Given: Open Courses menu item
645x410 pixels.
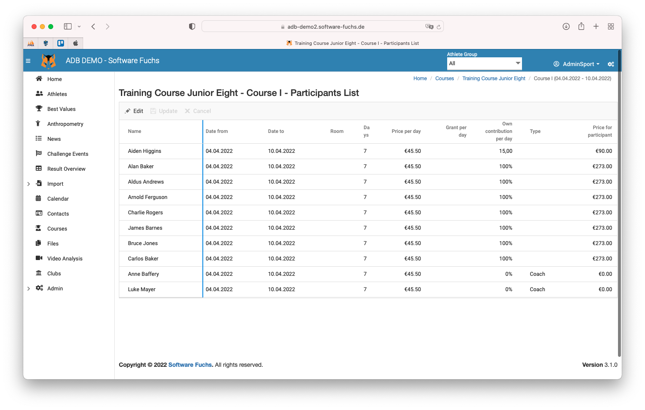Looking at the screenshot, I should (x=57, y=229).
